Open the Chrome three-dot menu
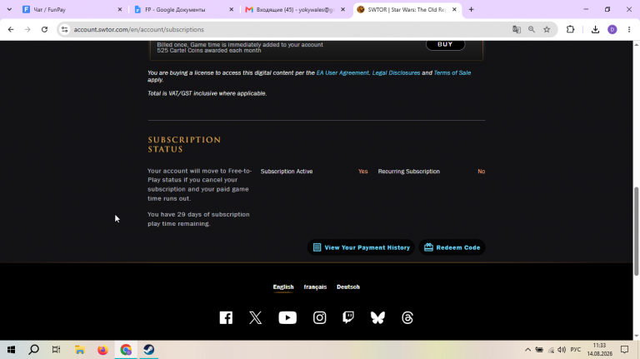The width and height of the screenshot is (640, 359). click(629, 29)
